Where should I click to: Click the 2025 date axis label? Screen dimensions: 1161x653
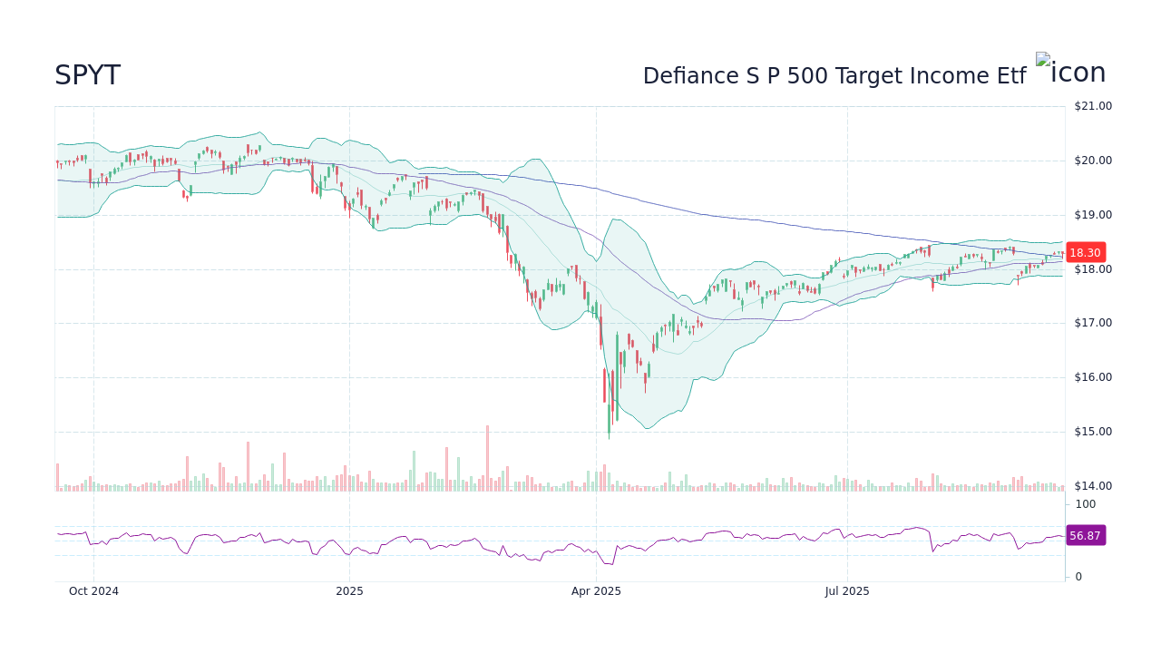349,591
